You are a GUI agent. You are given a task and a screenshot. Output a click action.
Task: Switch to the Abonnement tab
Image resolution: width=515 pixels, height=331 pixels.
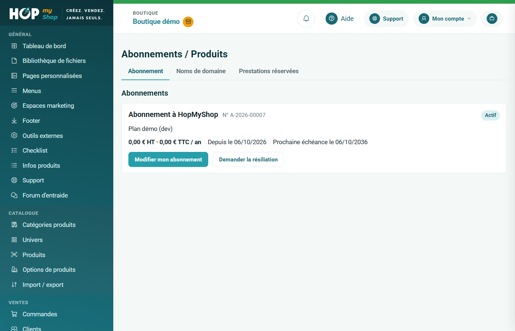pyautogui.click(x=145, y=71)
